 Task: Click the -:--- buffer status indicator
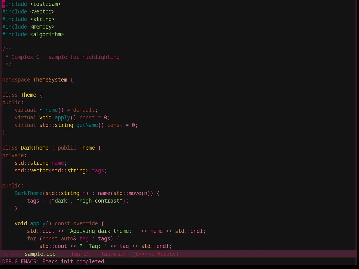pos(11,254)
